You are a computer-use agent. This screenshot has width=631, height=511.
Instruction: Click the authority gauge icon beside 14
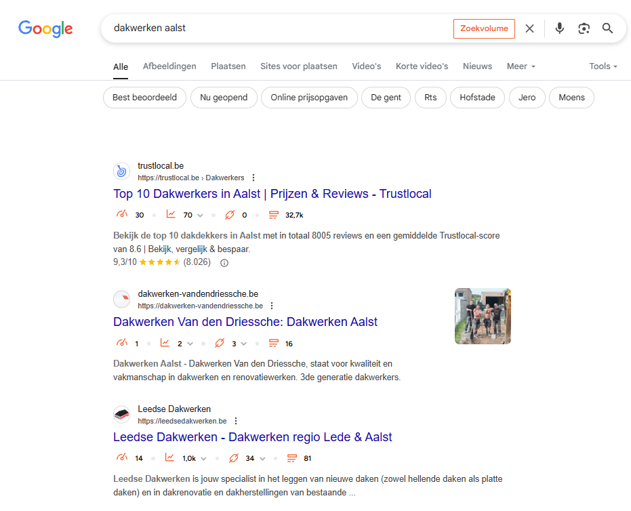coord(122,457)
